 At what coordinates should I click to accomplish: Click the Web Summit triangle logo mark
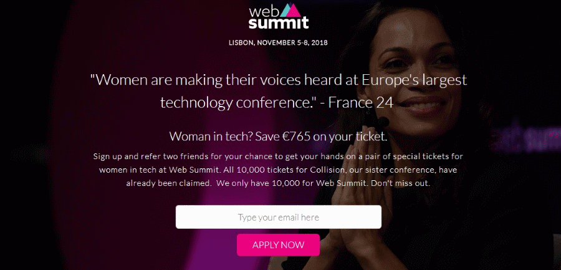coord(291,11)
